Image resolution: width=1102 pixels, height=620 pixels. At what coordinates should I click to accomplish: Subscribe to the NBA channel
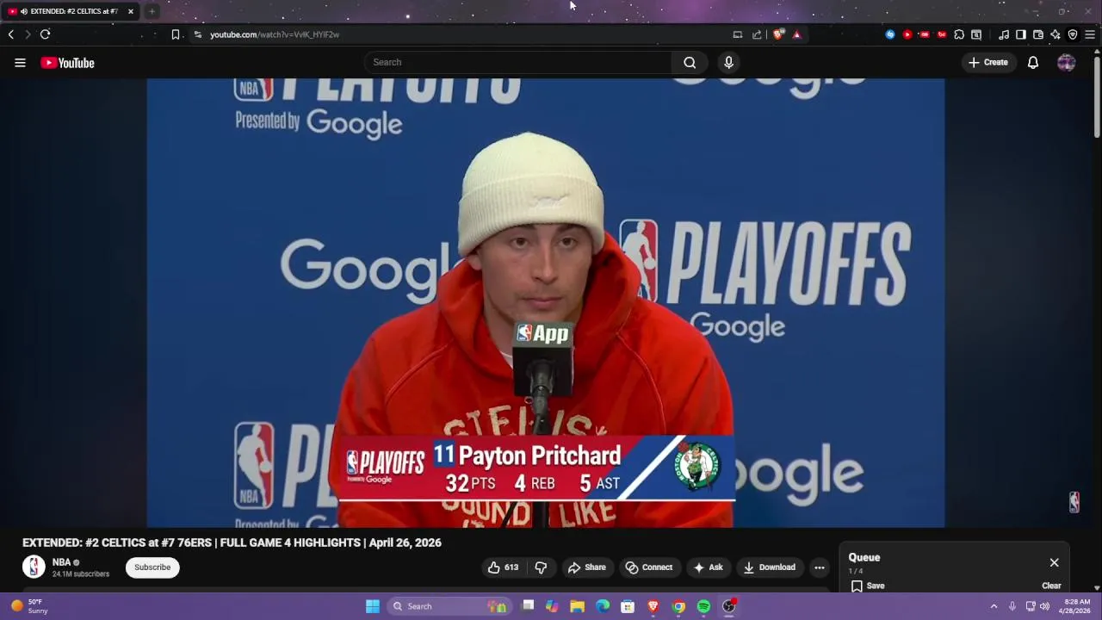coord(152,567)
